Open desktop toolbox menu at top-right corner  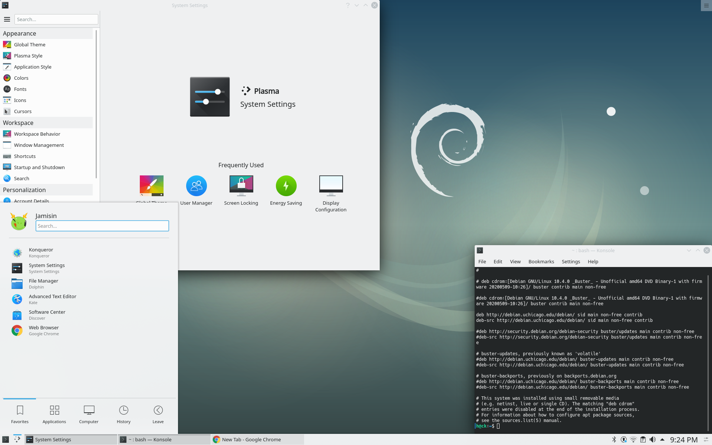pos(706,6)
